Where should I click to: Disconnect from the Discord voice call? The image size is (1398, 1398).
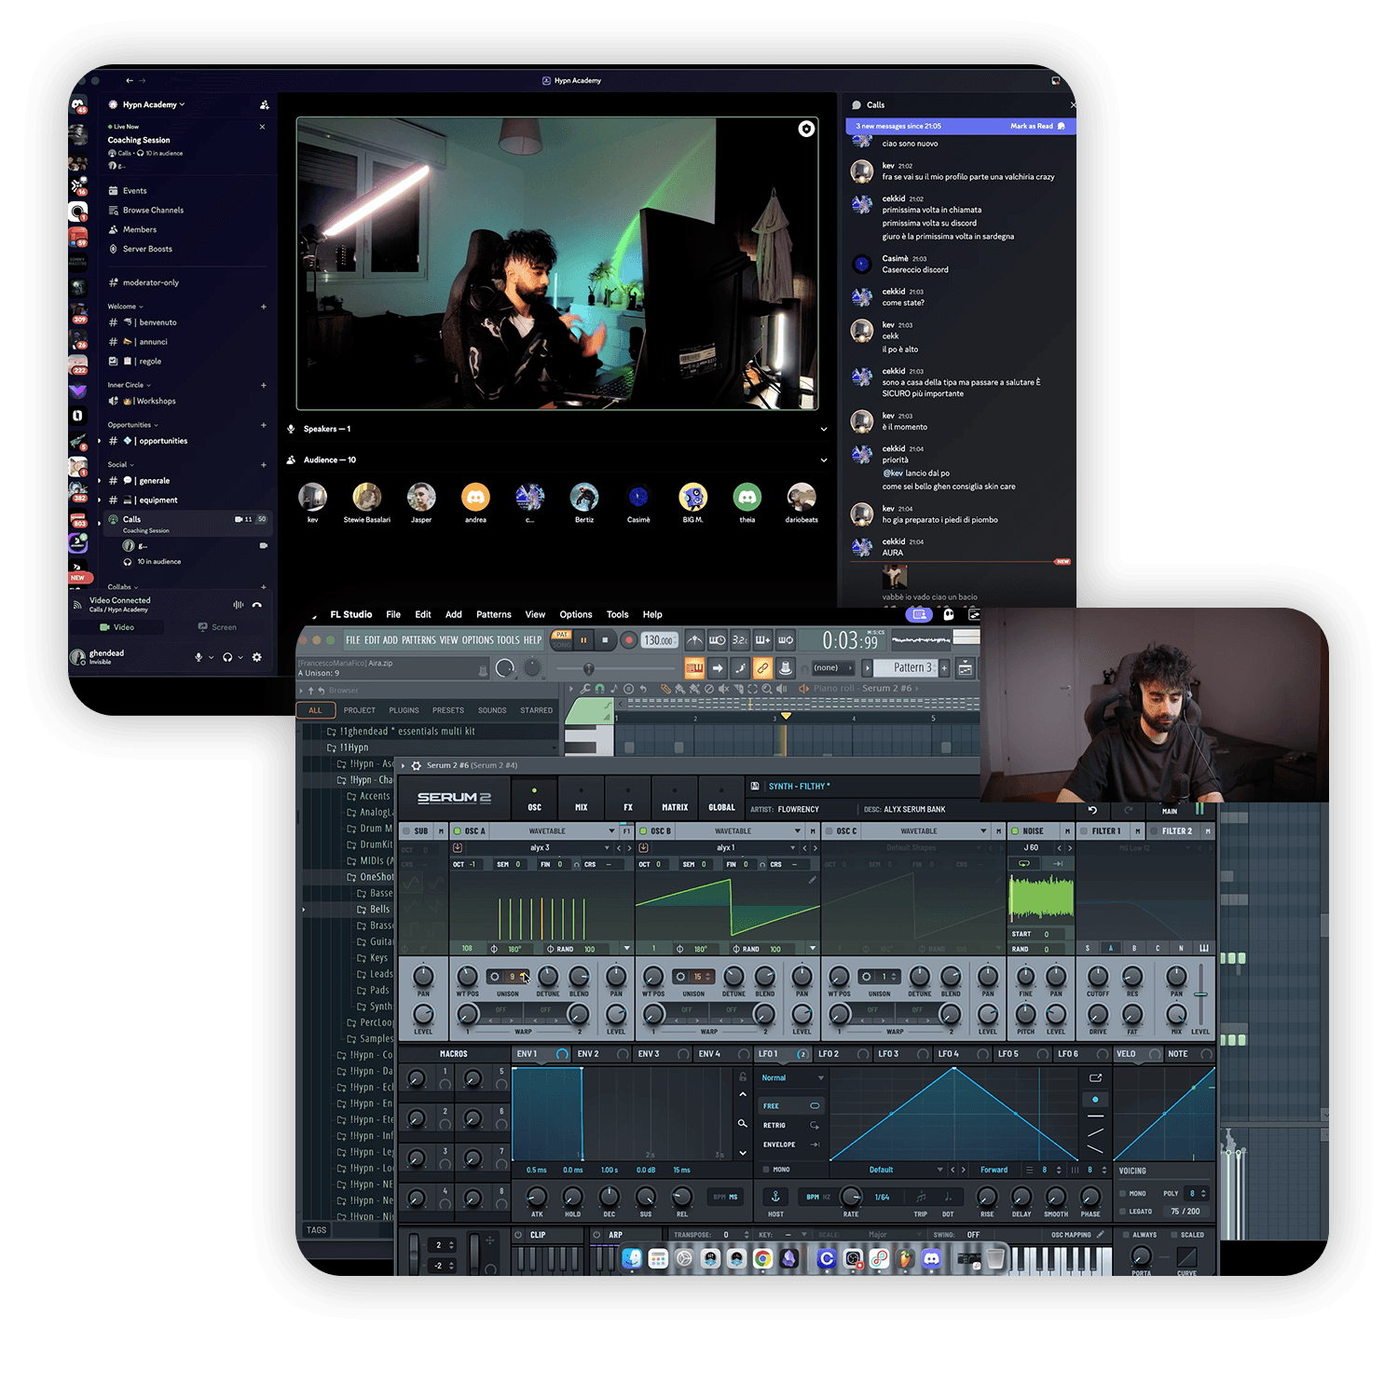[257, 605]
